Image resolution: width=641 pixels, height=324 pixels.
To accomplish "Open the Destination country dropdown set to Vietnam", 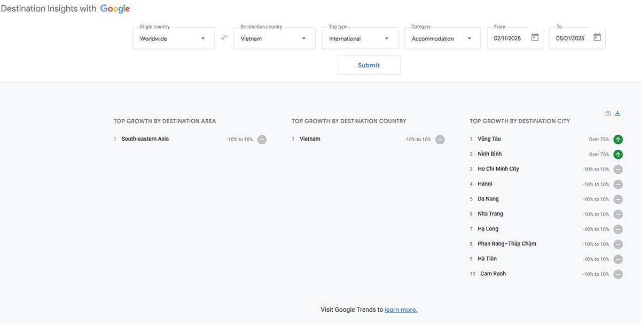I will (275, 38).
